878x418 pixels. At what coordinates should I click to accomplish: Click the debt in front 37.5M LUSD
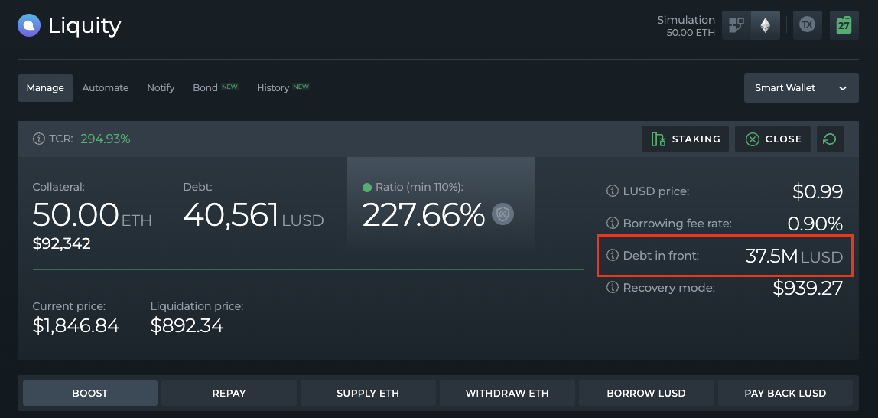pyautogui.click(x=794, y=256)
